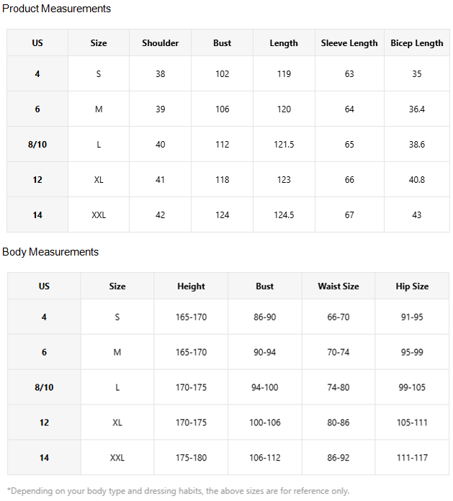Click the "Product Measurements" heading
Viewport: 453px width, 501px height.
(x=57, y=9)
